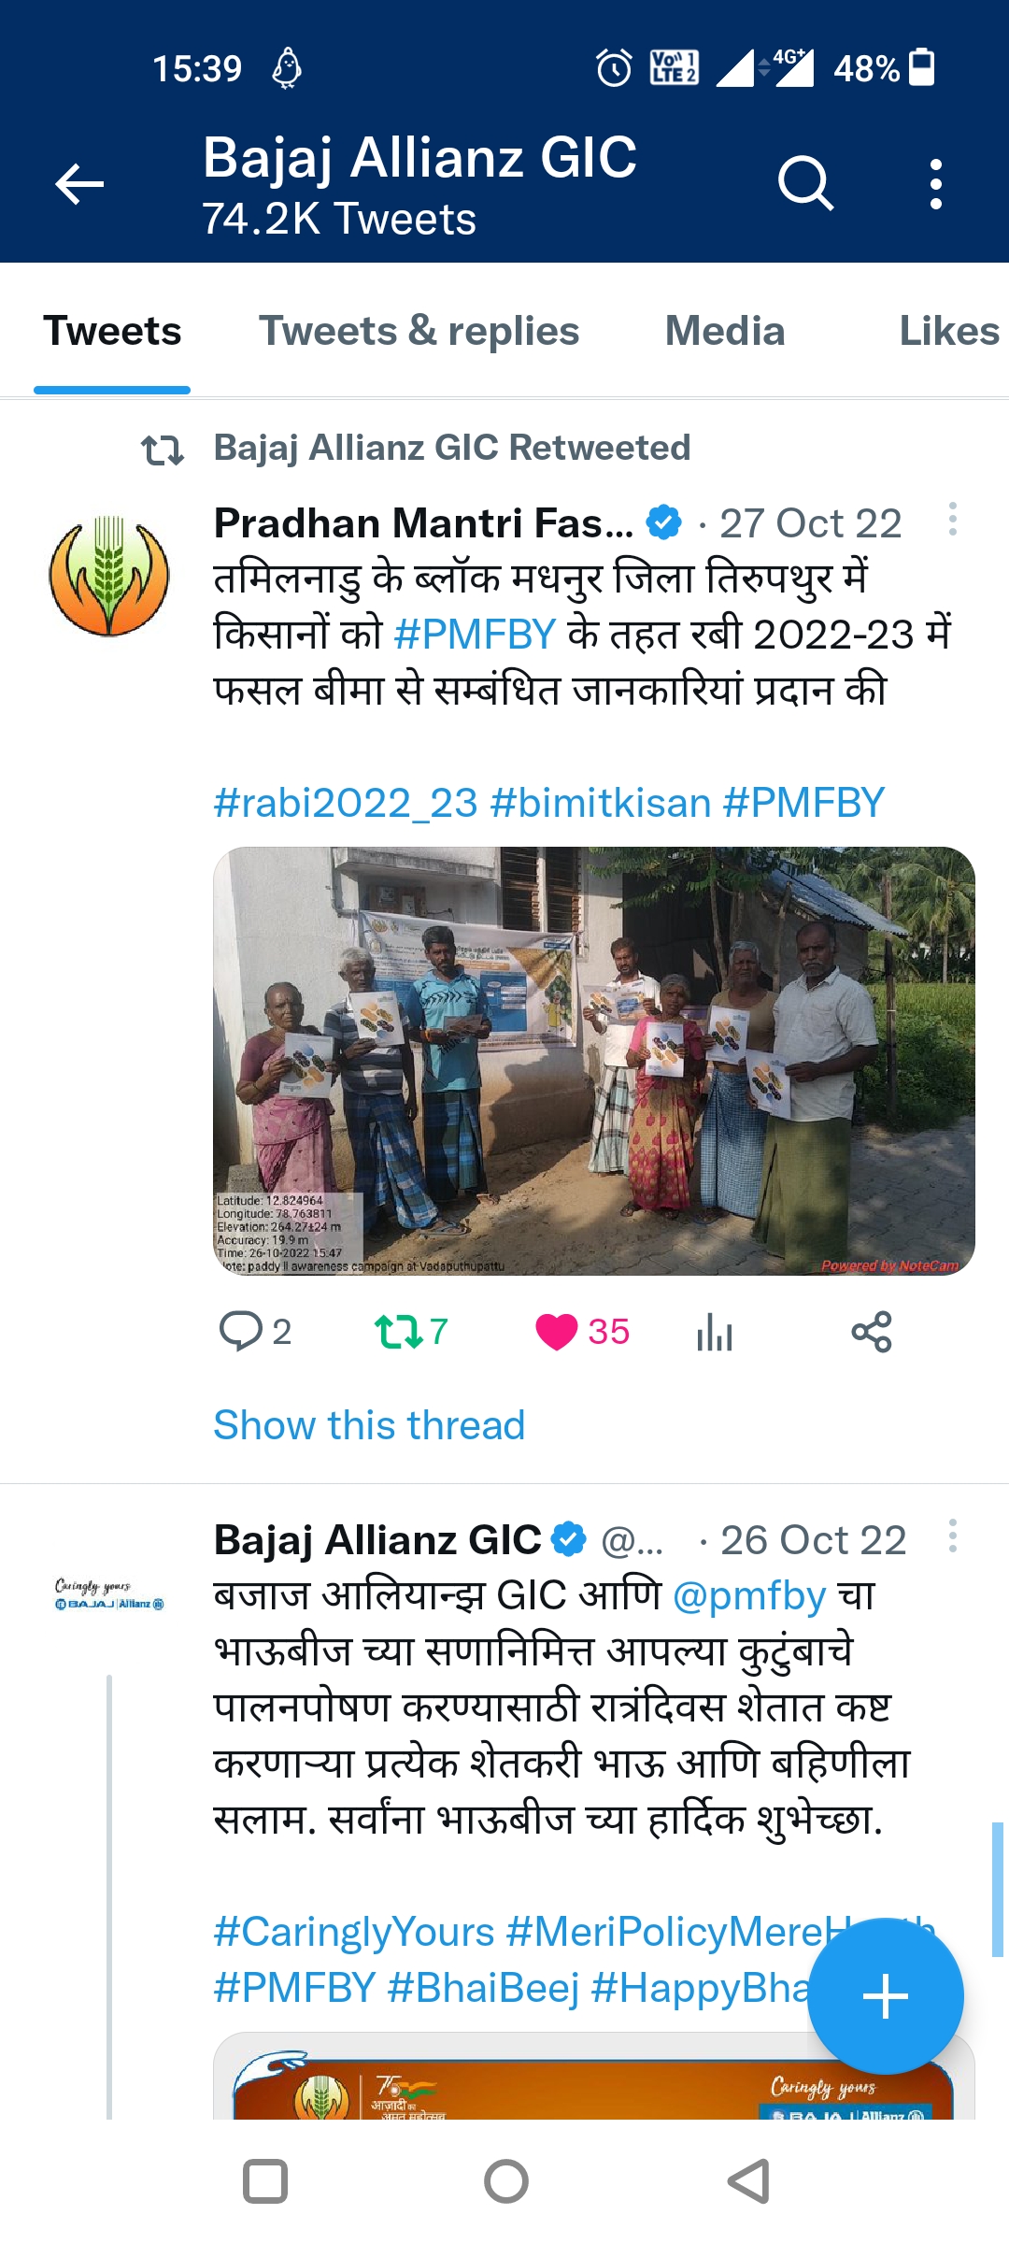View tweet analytics bar chart icon
1009x2243 pixels.
[715, 1331]
